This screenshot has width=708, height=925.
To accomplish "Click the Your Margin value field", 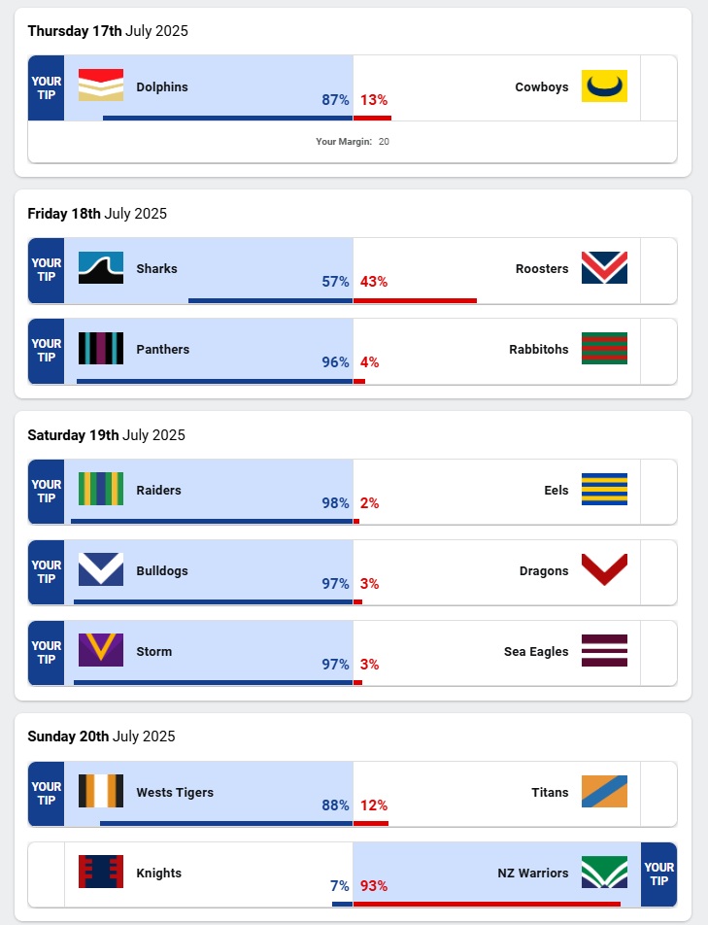I will tap(384, 142).
